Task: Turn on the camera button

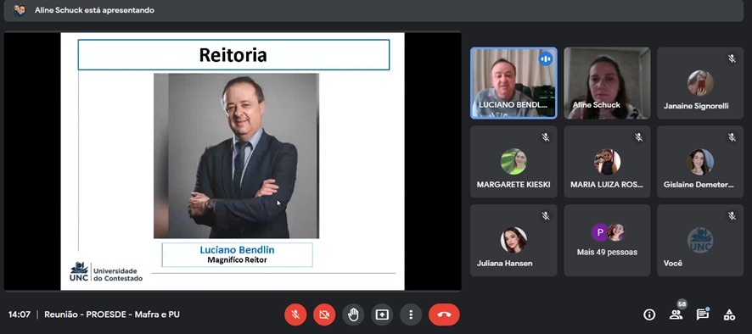Action: click(324, 315)
